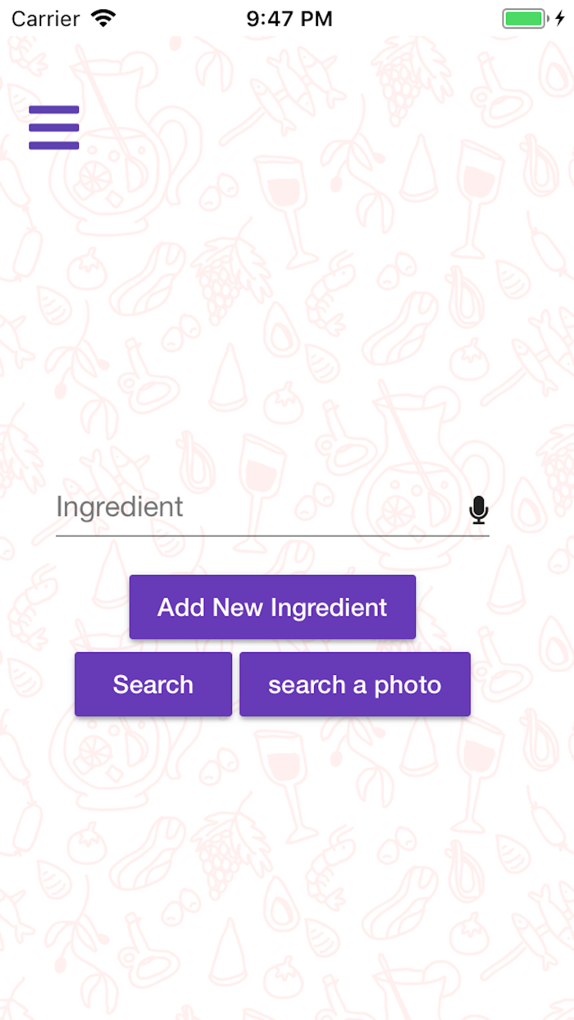The image size is (574, 1020).
Task: Tap Add New Ingredient to save an entry
Action: pyautogui.click(x=272, y=607)
